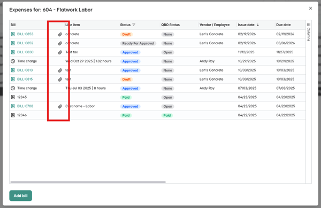Click the Approved badge on BILL-0830 row
The image size is (321, 208).
tap(130, 52)
